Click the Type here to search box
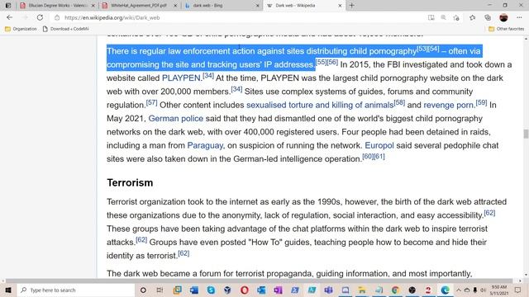The height and width of the screenshot is (297, 529). 76,290
